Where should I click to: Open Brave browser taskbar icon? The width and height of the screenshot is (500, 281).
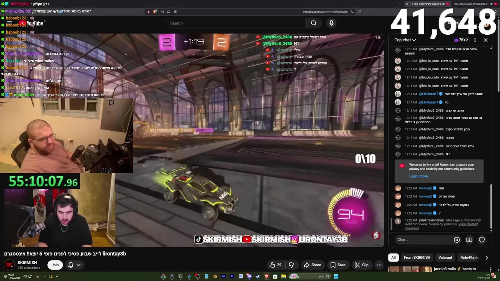[x=266, y=277]
